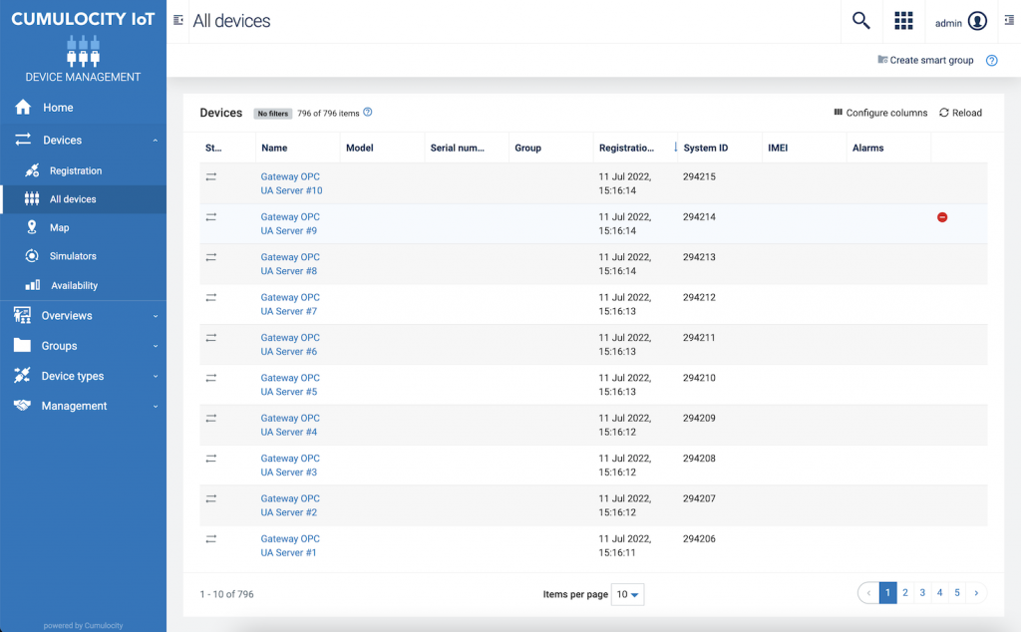Open Registration in the sidebar

[x=76, y=171]
